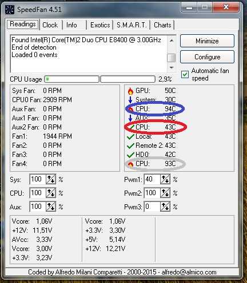Click the Pwm1 value field
This screenshot has width=247, height=283.
(152, 179)
